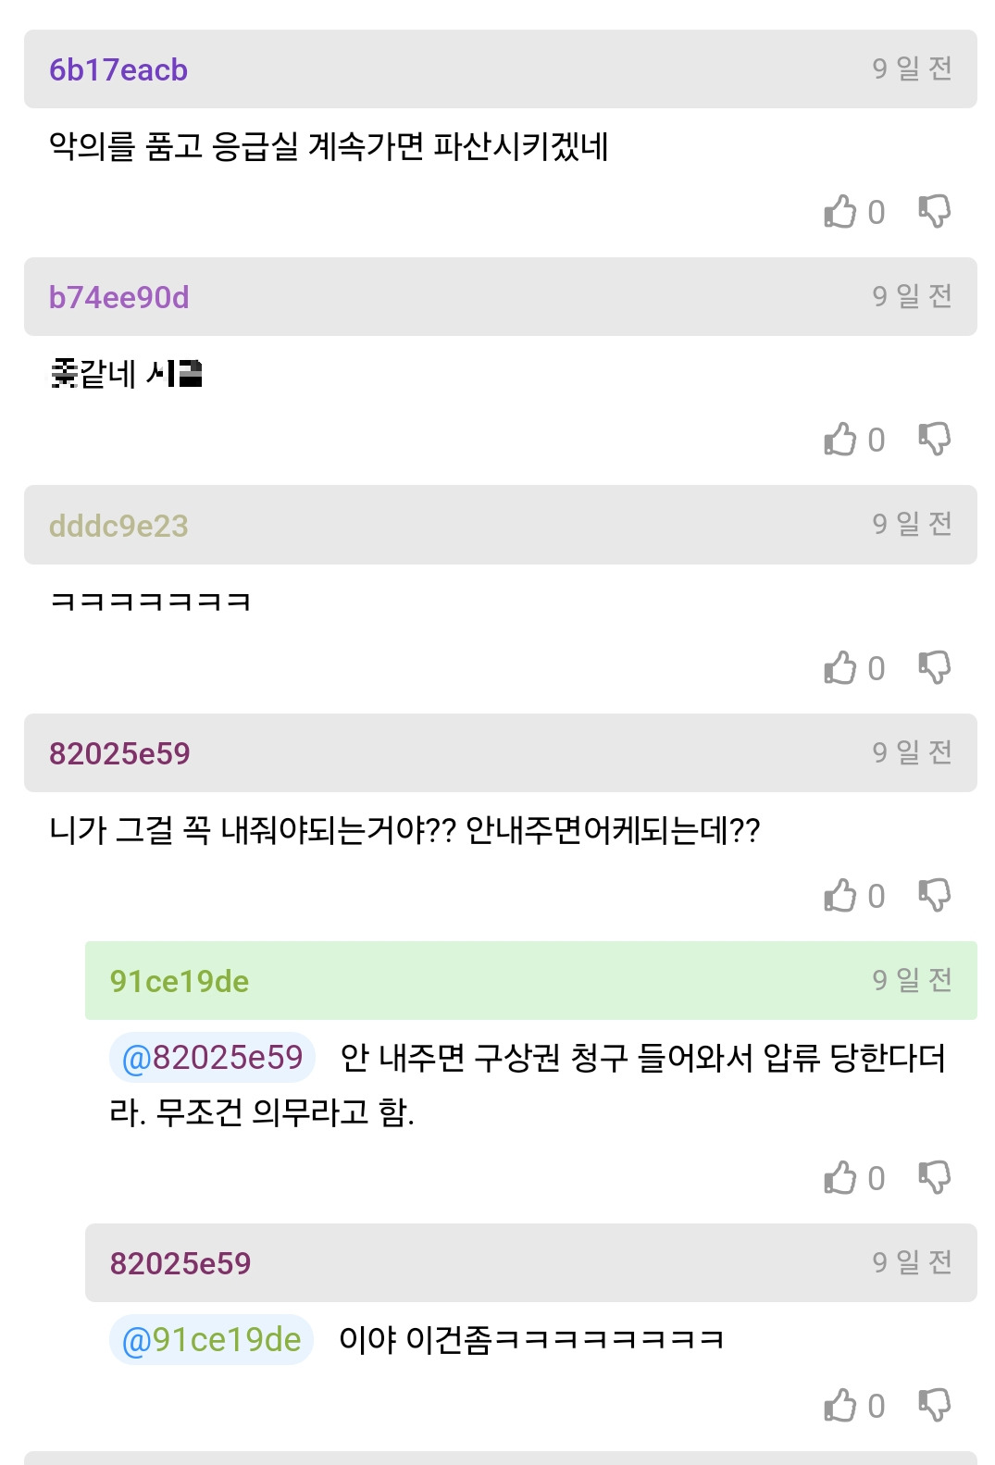Downvote b74ee90d's comment
995x1465 pixels.
coord(934,440)
